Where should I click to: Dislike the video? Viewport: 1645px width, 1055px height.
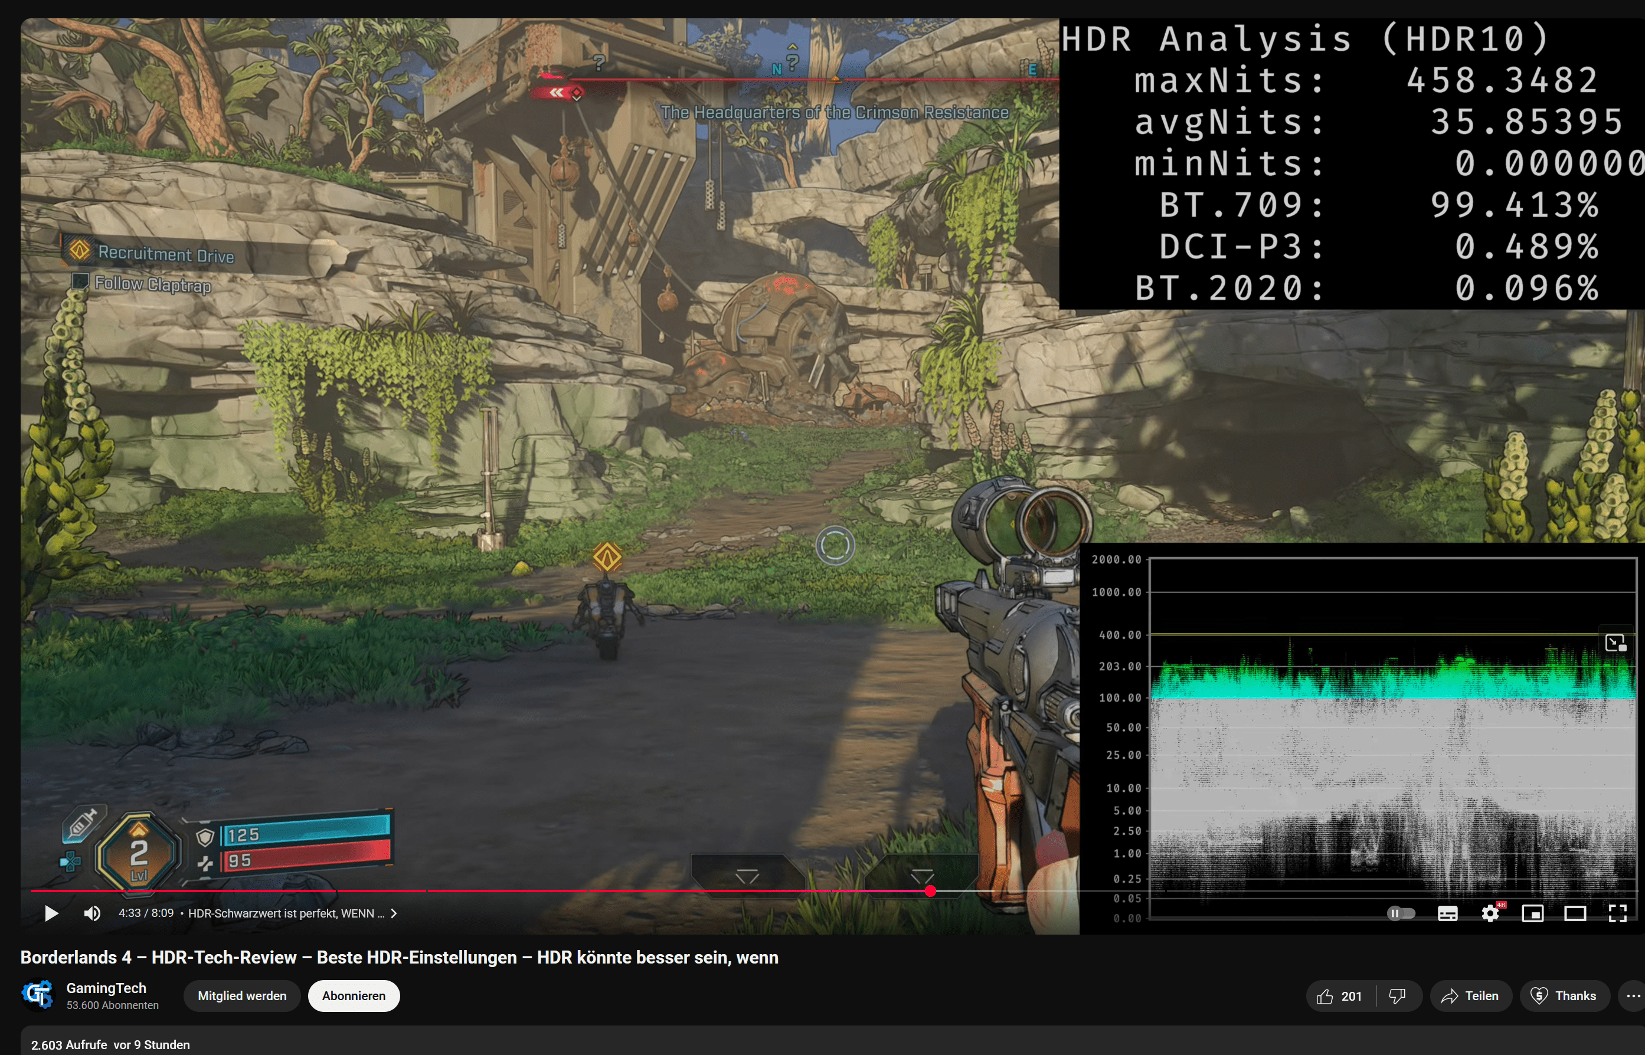click(1397, 996)
